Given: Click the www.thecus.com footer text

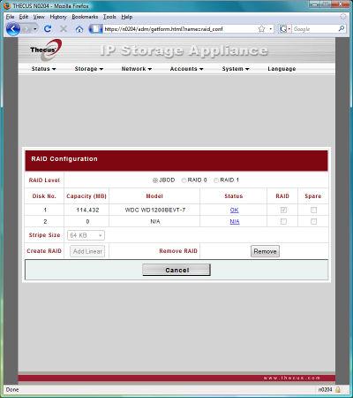Looking at the screenshot, I should [x=292, y=378].
